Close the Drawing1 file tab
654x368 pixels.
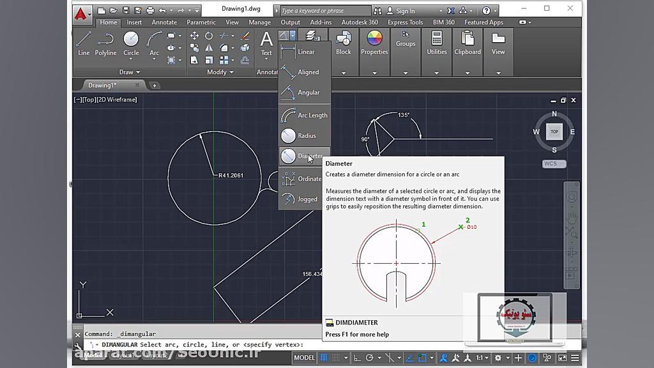137,85
